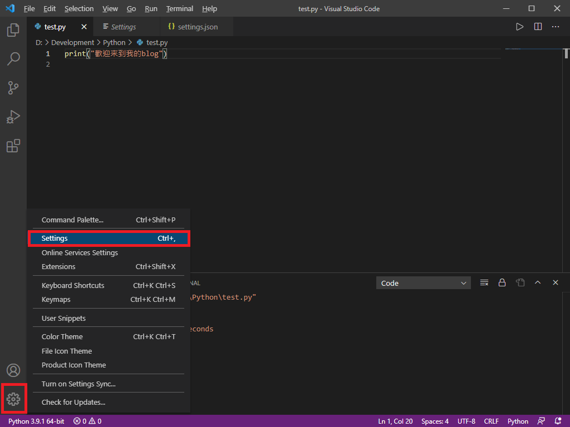Select Python 3.9.1 64-bit interpreter

pos(36,421)
